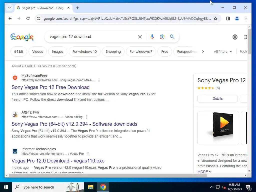
Task: Click the scroll right arrow of horizontal scrollbar
Action: pos(245,175)
